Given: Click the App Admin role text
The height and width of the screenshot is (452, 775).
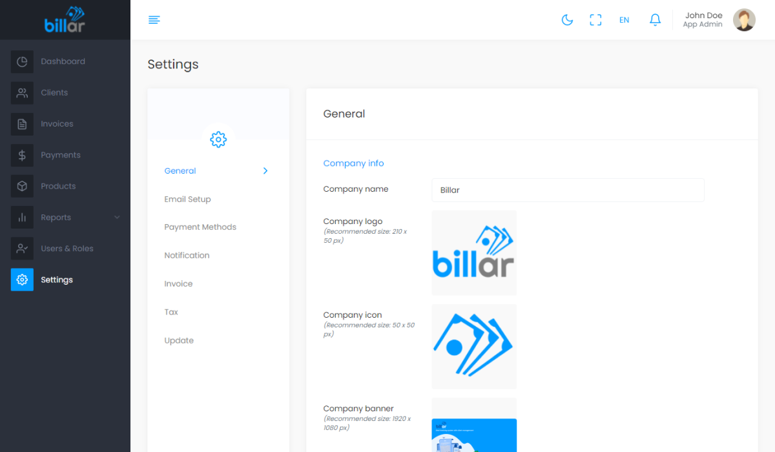Looking at the screenshot, I should coord(703,25).
